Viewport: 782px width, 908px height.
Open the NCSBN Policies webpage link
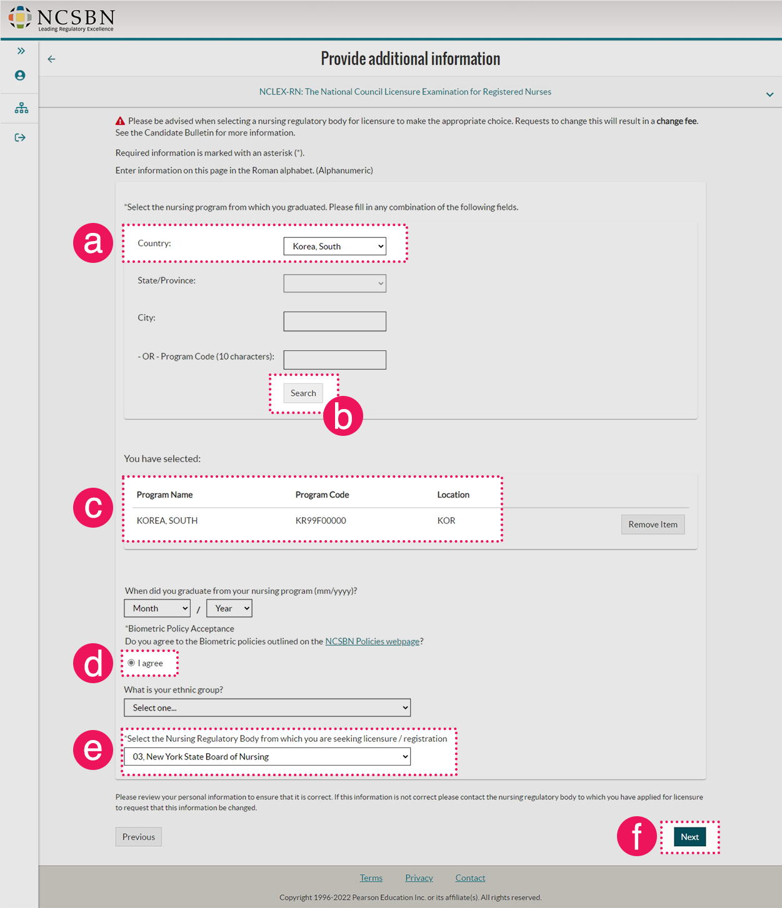[373, 641]
